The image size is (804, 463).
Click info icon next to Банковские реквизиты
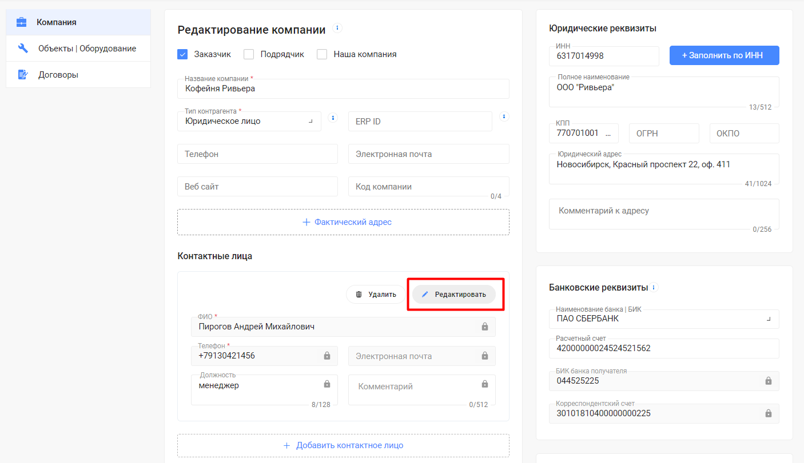point(654,287)
